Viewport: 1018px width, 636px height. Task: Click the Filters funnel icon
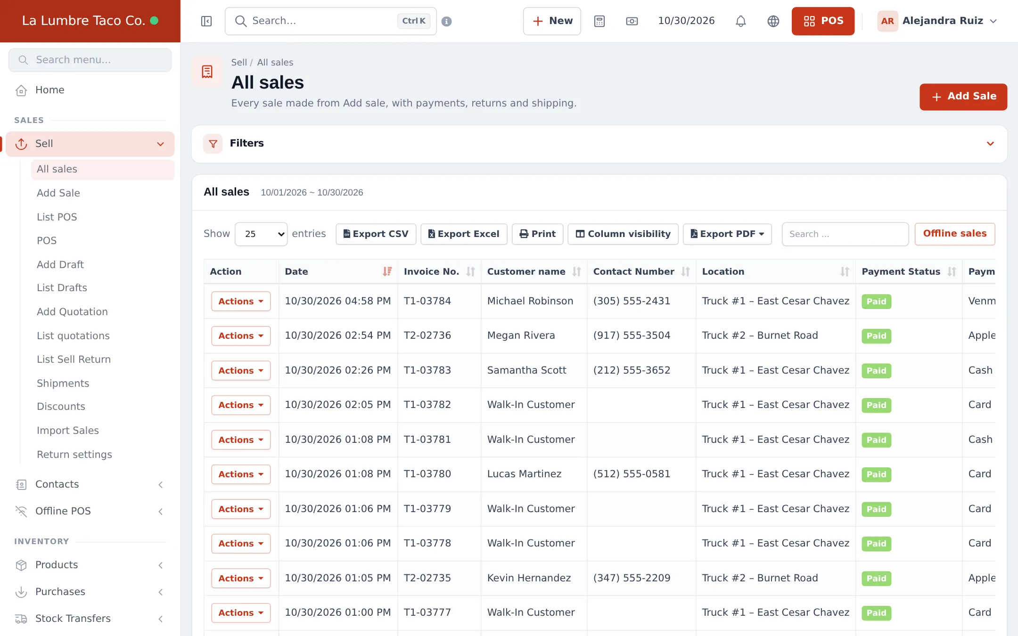click(x=213, y=144)
